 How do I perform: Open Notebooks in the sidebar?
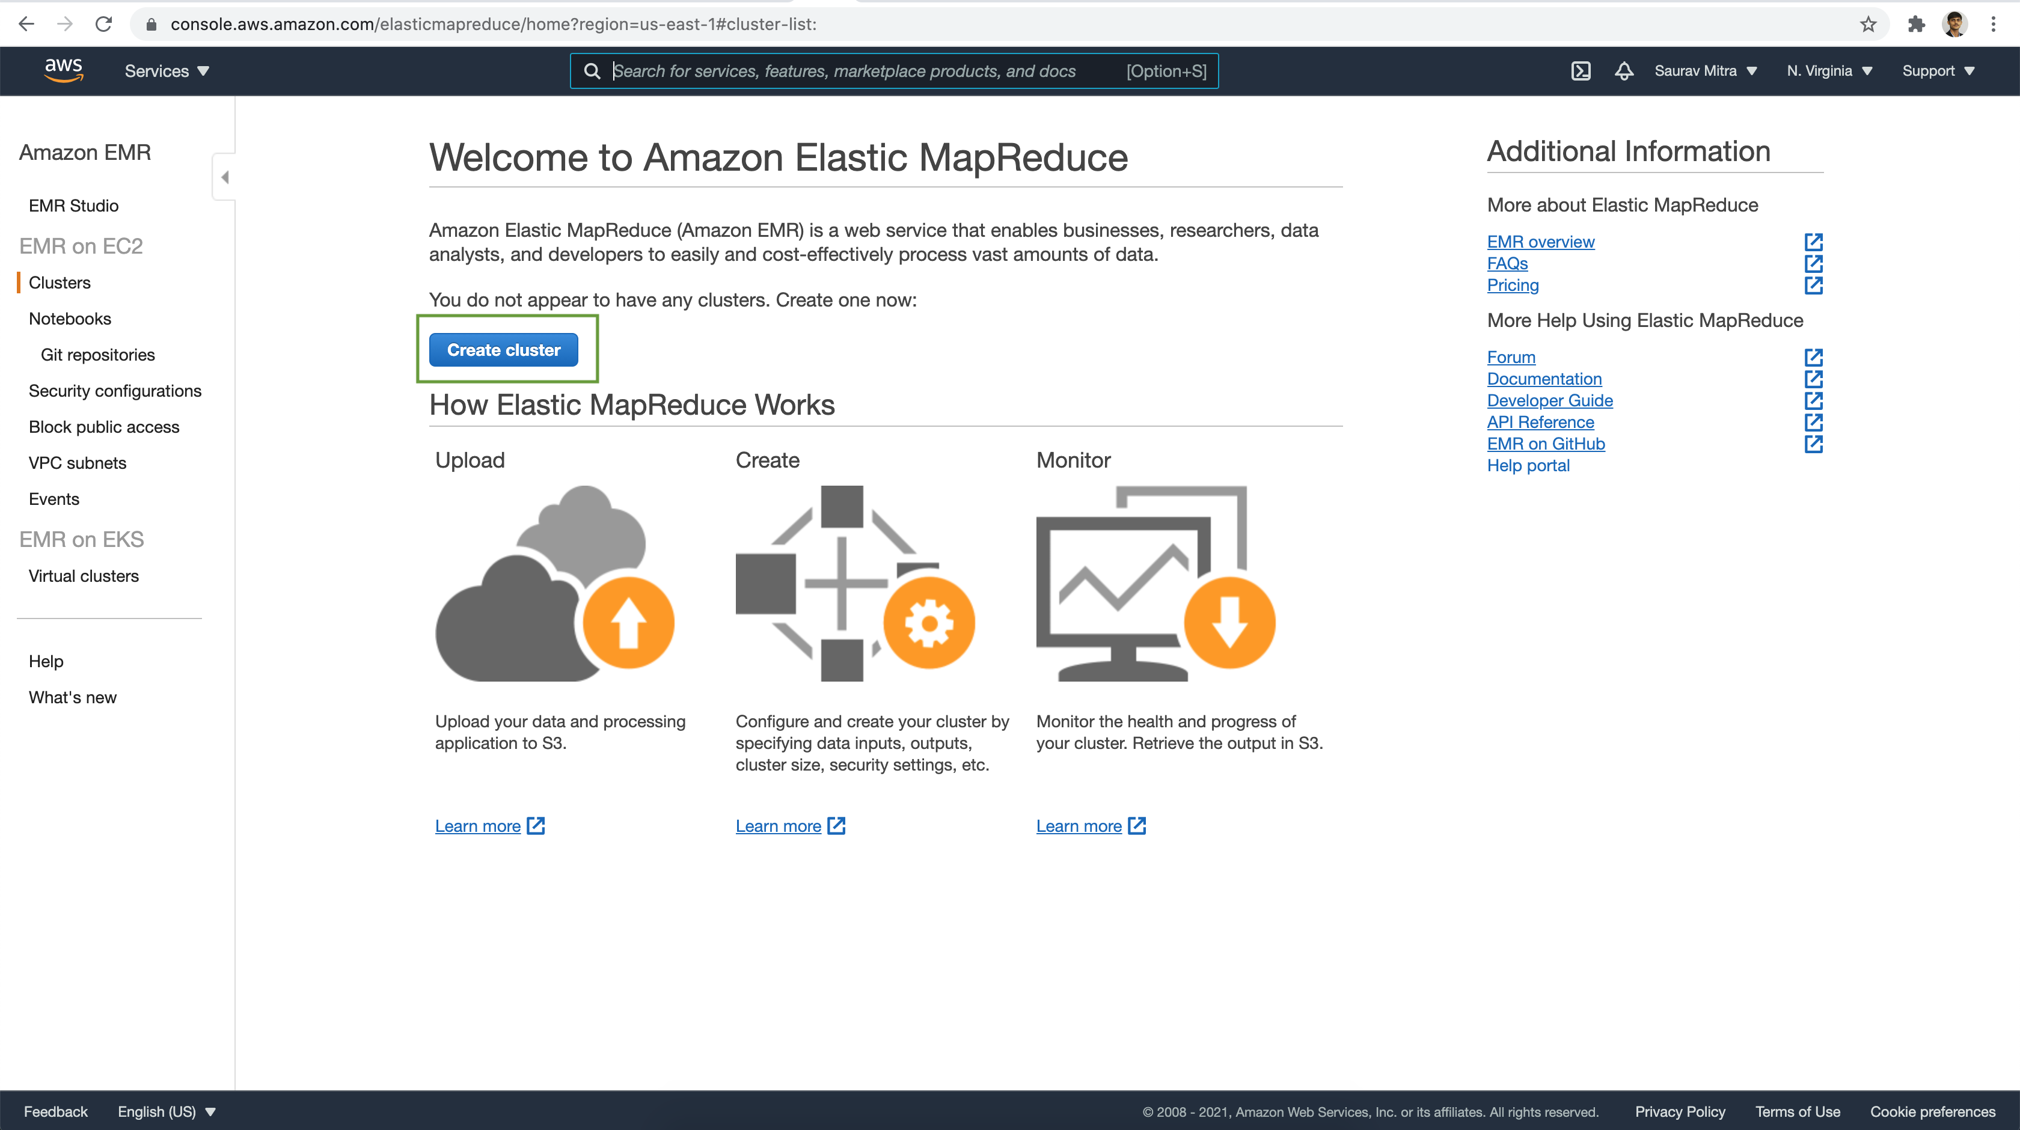(x=70, y=319)
